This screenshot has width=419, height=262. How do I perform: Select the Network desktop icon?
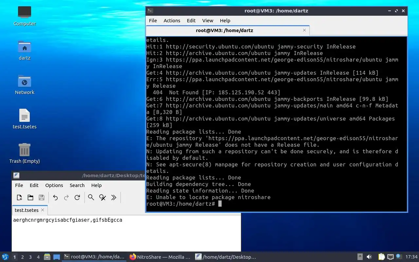point(25,84)
